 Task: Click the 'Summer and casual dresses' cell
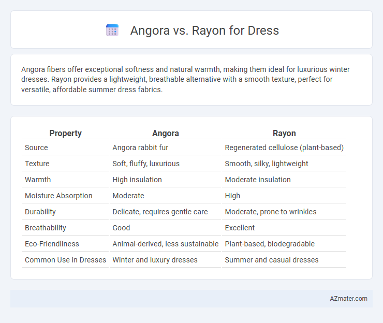[272, 260]
